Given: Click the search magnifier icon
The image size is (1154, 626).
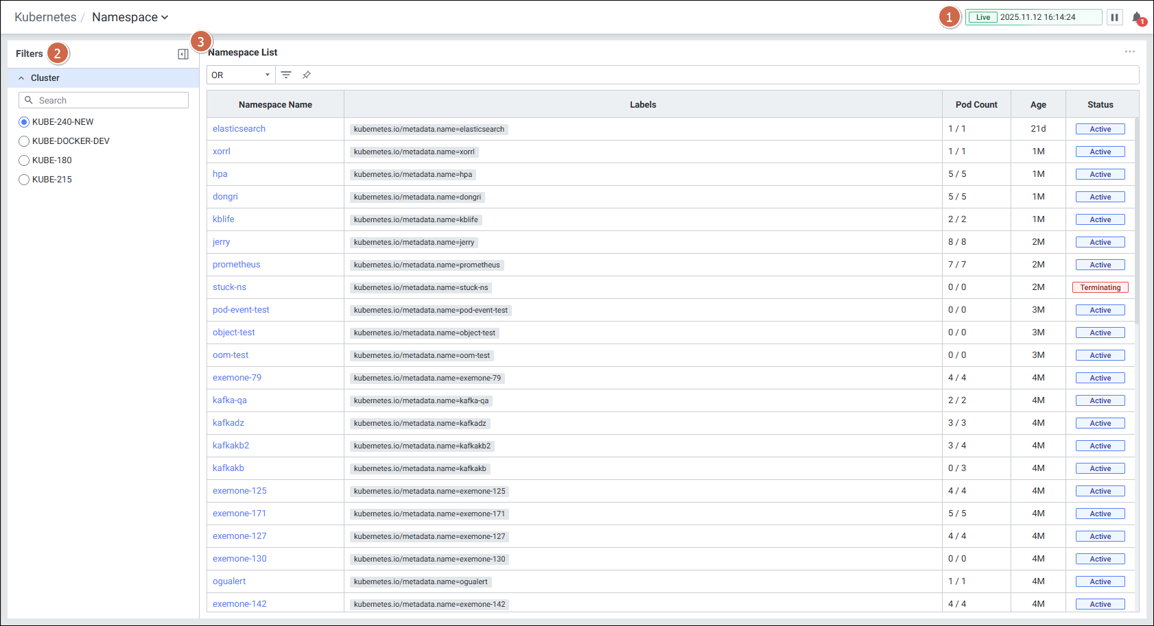Looking at the screenshot, I should [x=29, y=100].
